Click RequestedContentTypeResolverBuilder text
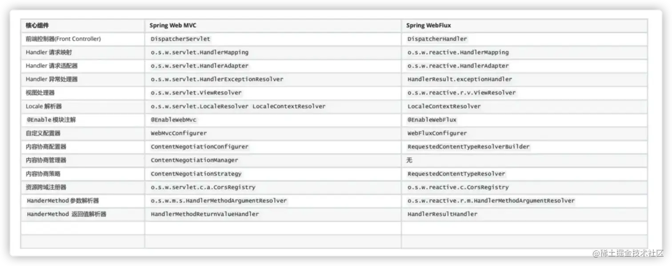The width and height of the screenshot is (672, 266). (x=468, y=146)
